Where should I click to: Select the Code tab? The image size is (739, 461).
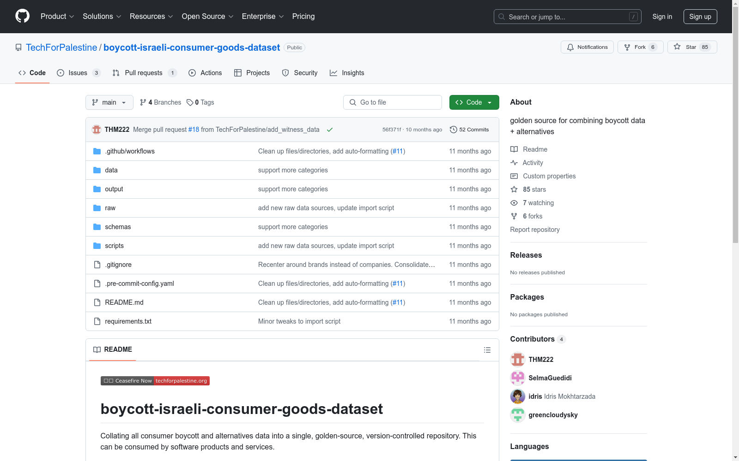(x=32, y=73)
